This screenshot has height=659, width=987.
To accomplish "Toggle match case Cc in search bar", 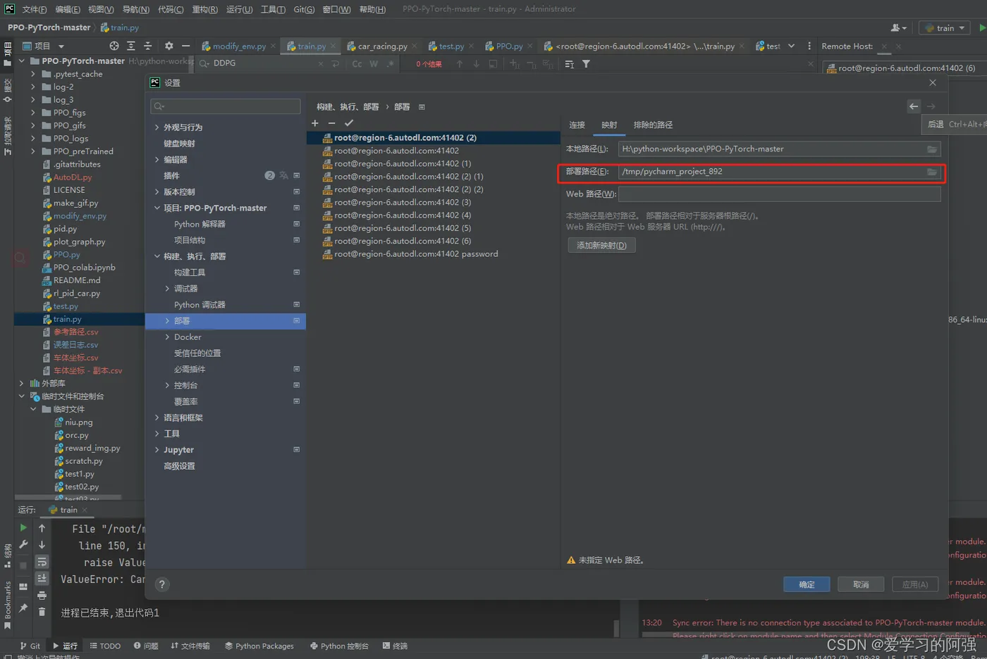I will coord(357,64).
